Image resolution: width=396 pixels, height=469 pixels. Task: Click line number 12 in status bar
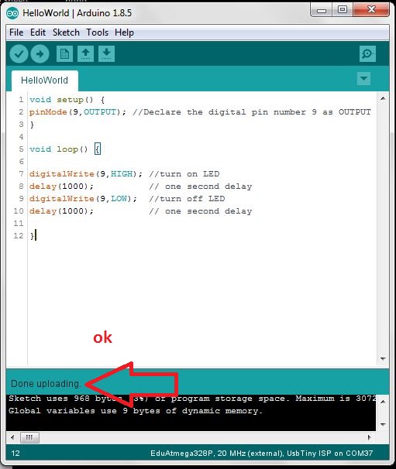click(15, 454)
